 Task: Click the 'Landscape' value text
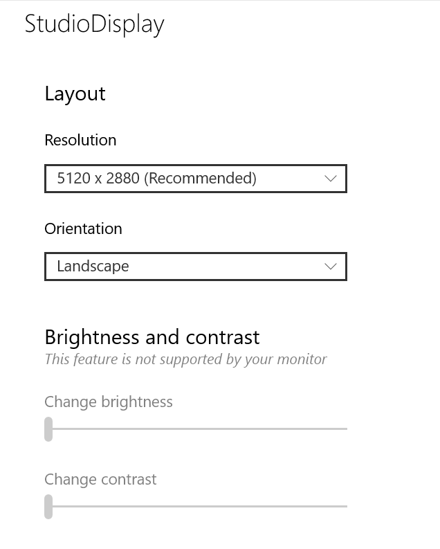(x=93, y=267)
